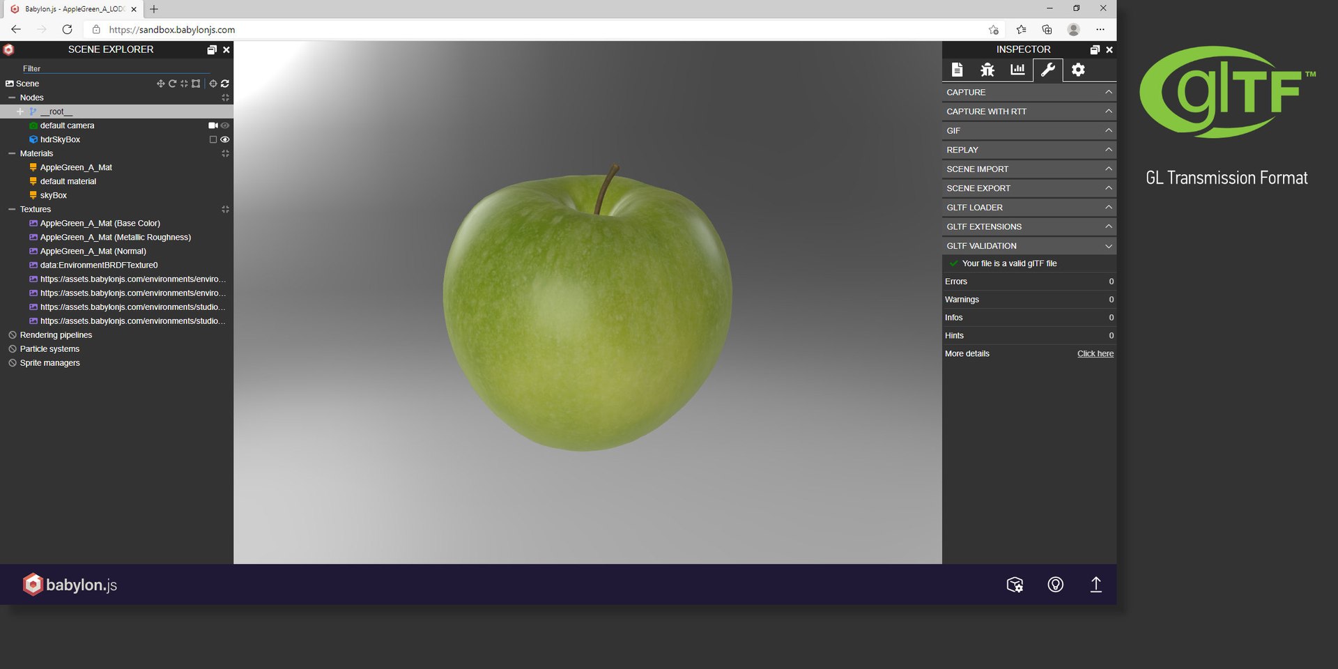This screenshot has width=1338, height=669.
Task: Select AppleGreen_A_Mat (Base Color) texture
Action: tap(100, 223)
